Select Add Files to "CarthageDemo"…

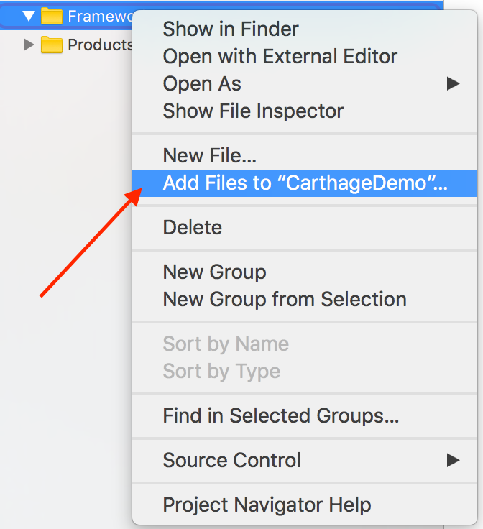305,183
